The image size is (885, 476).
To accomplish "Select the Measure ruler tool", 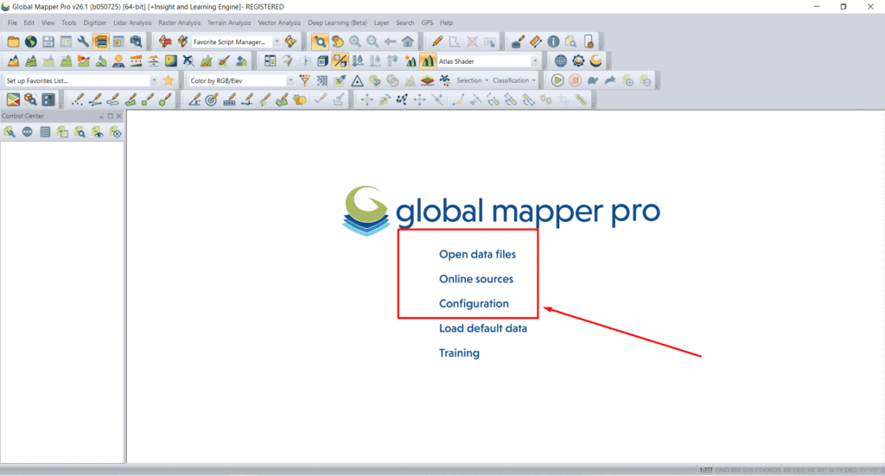I will coord(536,41).
